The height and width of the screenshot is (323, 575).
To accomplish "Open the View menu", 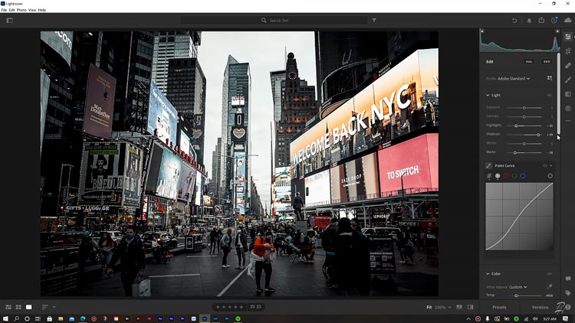I will (x=32, y=10).
